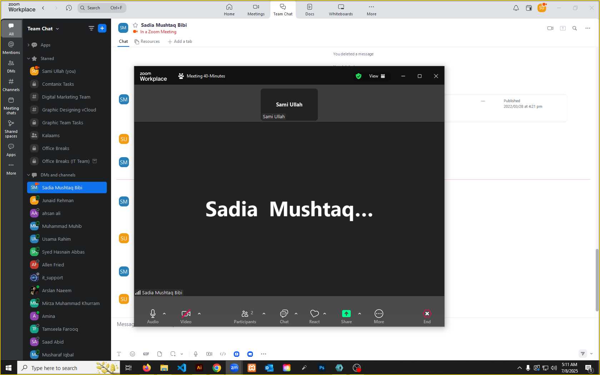The width and height of the screenshot is (600, 375).
Task: Click the green encryption shield icon
Action: coord(359,76)
